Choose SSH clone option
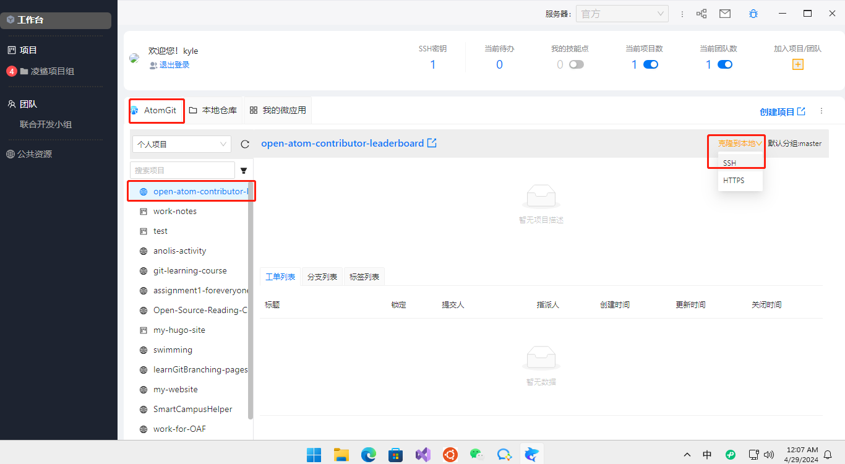Image resolution: width=845 pixels, height=464 pixels. (x=740, y=163)
